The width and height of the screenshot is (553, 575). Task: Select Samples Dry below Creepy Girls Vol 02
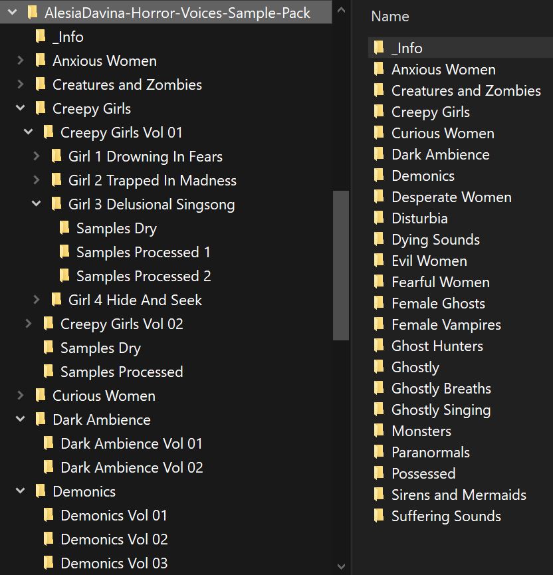tap(100, 348)
